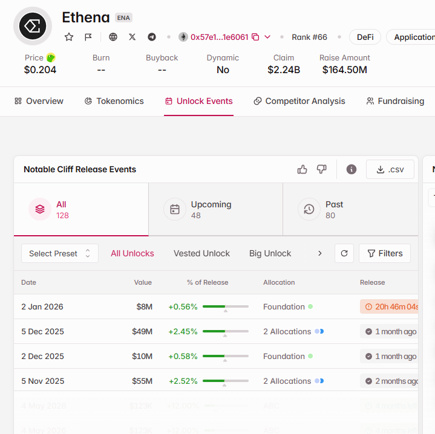Click the stacked layers All icon

[40, 209]
